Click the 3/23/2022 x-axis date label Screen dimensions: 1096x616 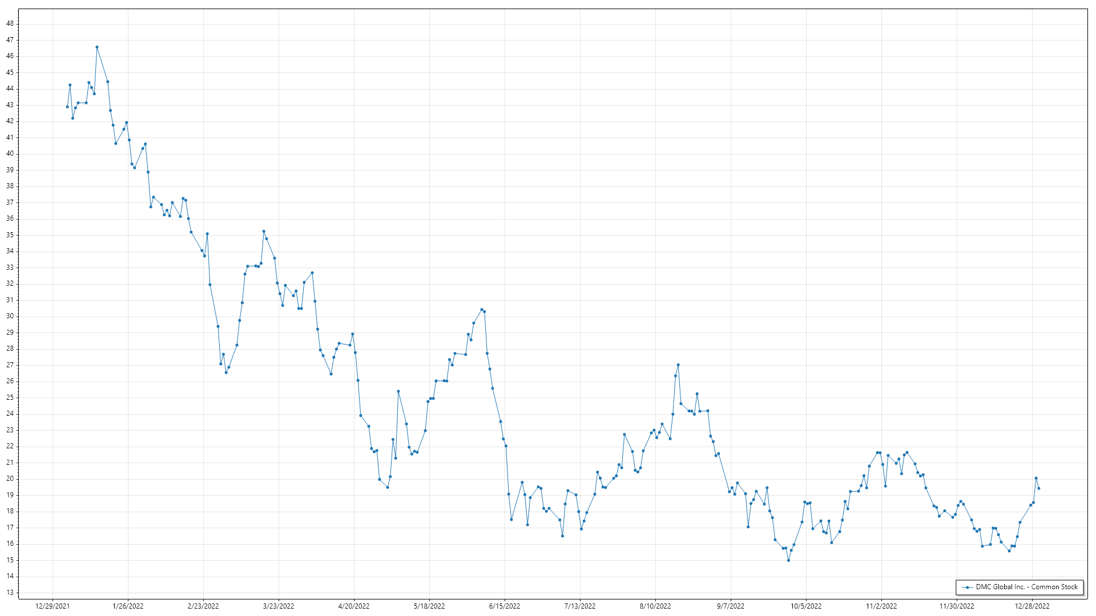point(279,606)
